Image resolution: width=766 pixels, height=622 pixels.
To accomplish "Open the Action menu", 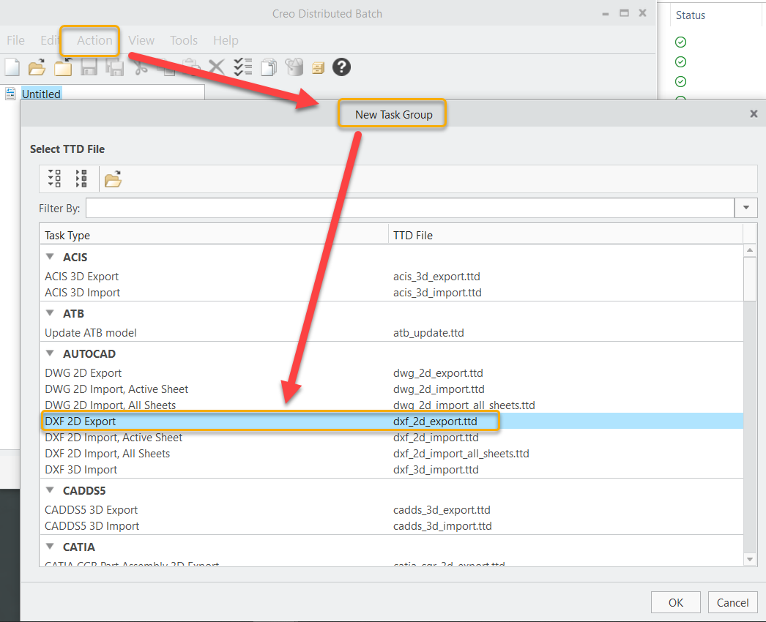I will click(x=89, y=40).
